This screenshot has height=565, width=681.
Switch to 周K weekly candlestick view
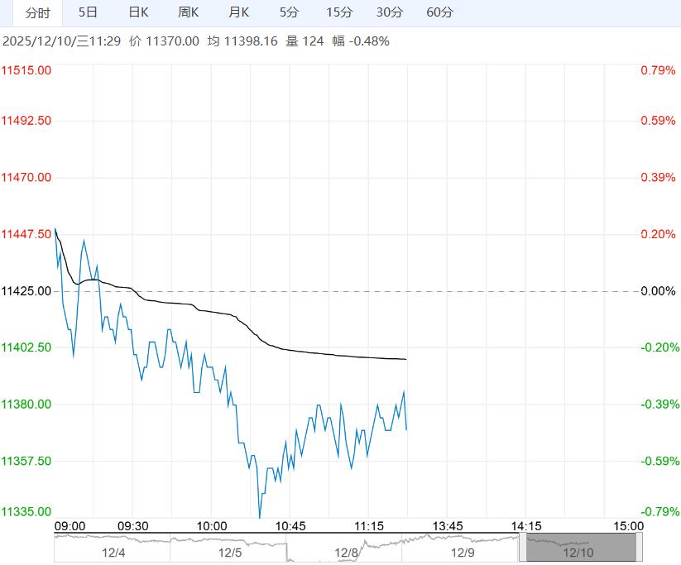click(x=189, y=12)
